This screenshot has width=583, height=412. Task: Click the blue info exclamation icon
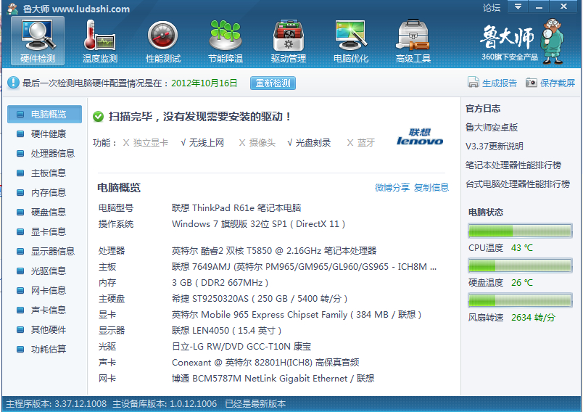pyautogui.click(x=13, y=83)
